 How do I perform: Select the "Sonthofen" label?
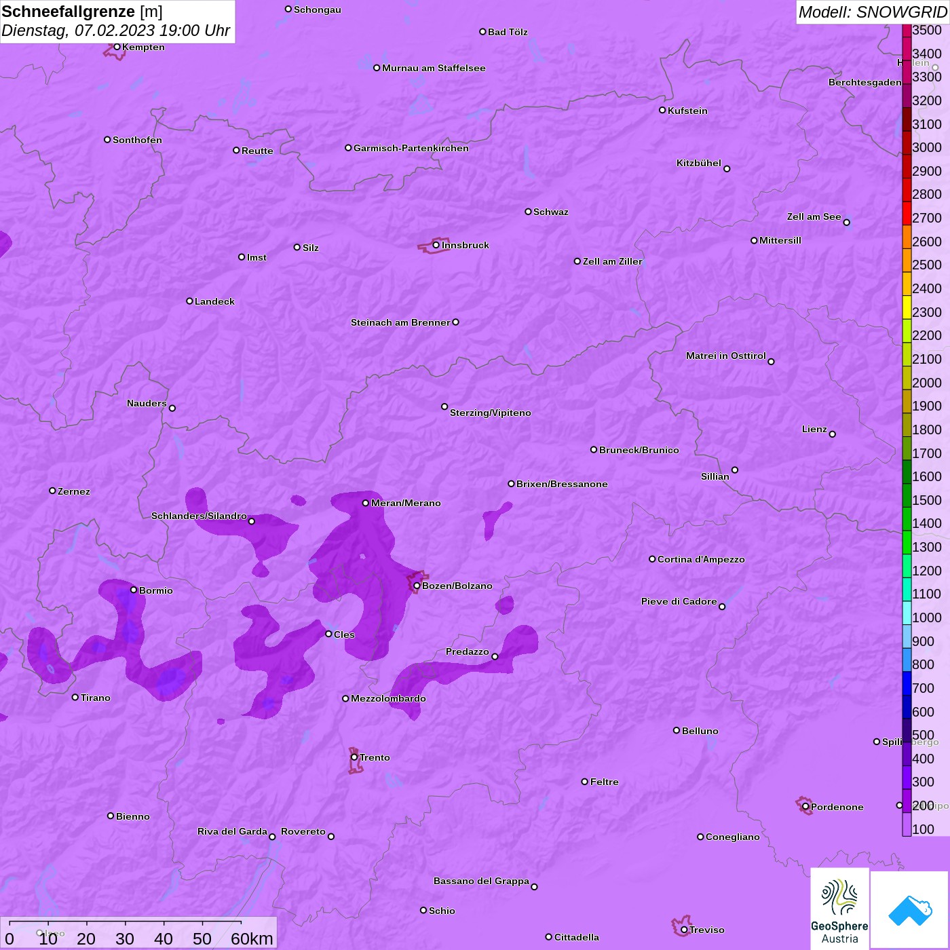(137, 140)
